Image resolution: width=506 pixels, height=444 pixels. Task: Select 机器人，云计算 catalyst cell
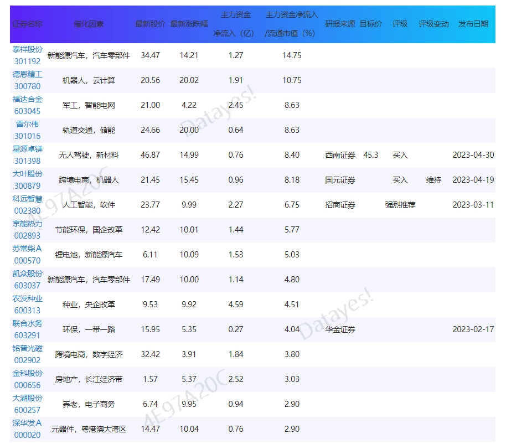pyautogui.click(x=89, y=80)
